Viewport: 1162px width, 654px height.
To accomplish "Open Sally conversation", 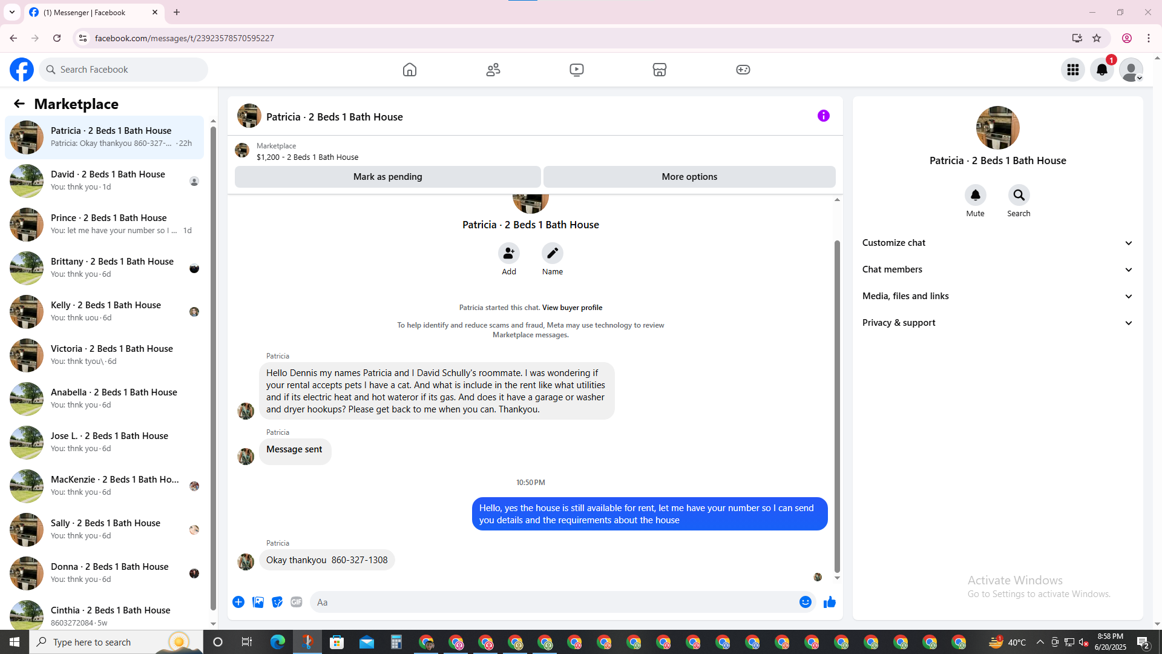I will 104,530.
